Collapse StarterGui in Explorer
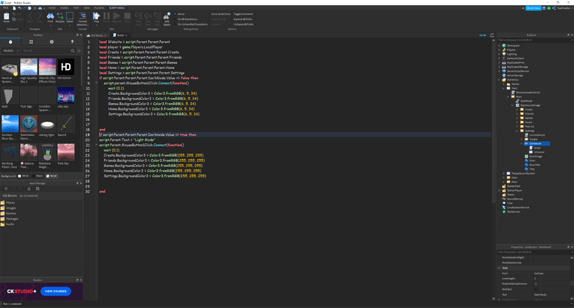 point(499,80)
